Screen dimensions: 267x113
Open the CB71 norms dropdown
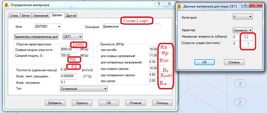(x=73, y=36)
